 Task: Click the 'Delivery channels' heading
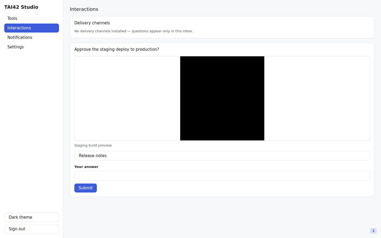coord(92,23)
